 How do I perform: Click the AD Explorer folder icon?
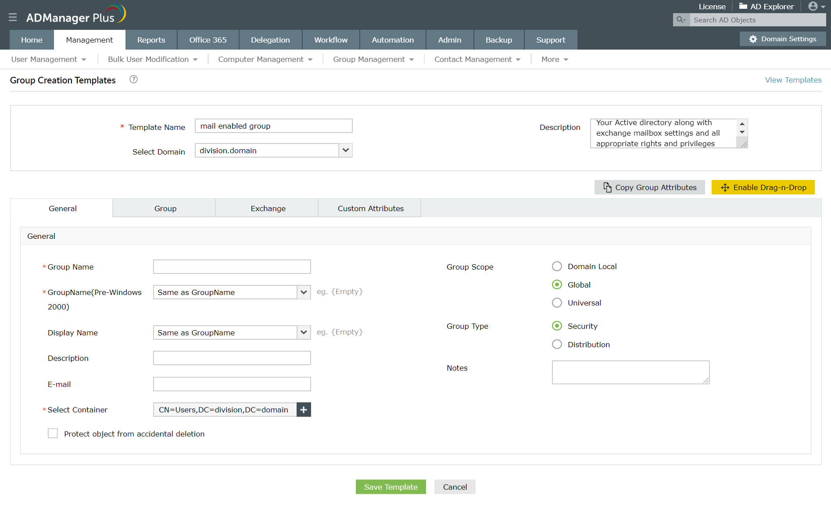(743, 6)
